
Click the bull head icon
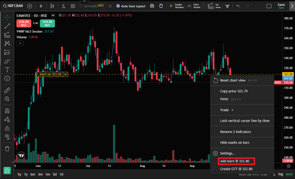(227, 6)
